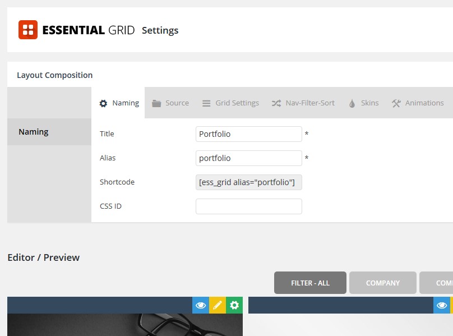Click the folder icon beside Source
Image resolution: width=453 pixels, height=336 pixels.
coord(156,103)
